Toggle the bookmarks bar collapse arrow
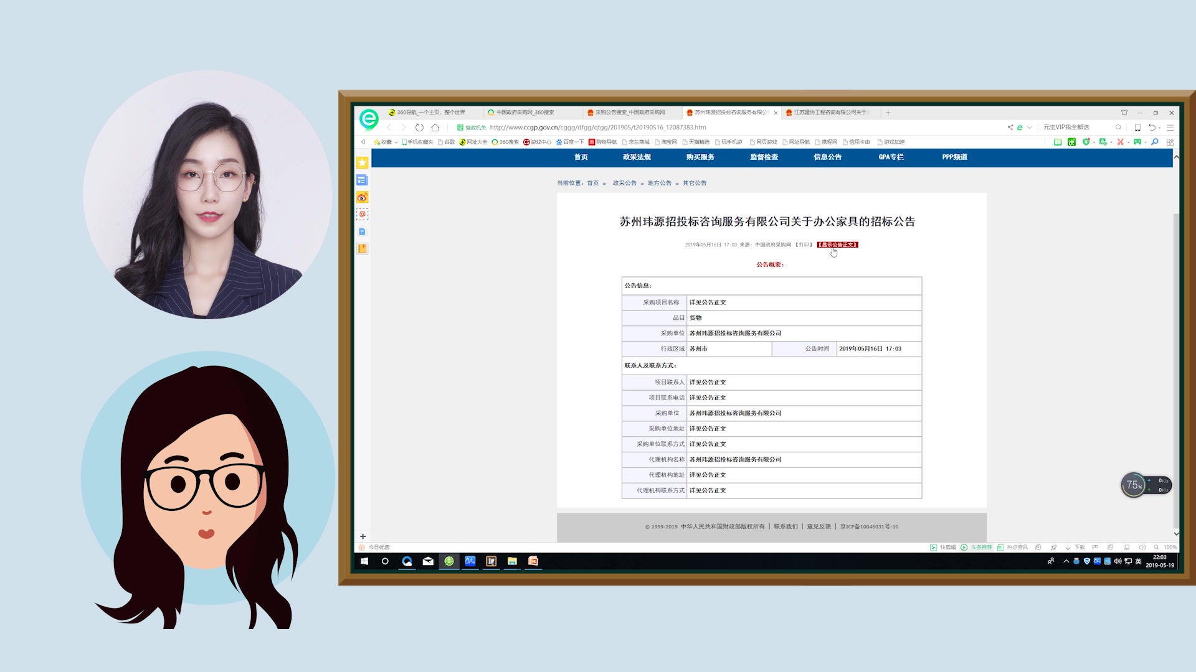 pos(363,142)
